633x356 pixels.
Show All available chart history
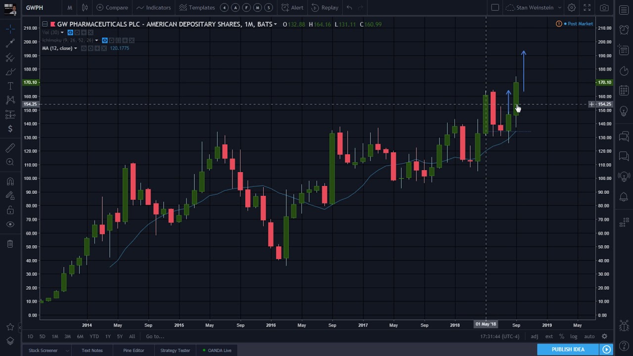pos(132,337)
